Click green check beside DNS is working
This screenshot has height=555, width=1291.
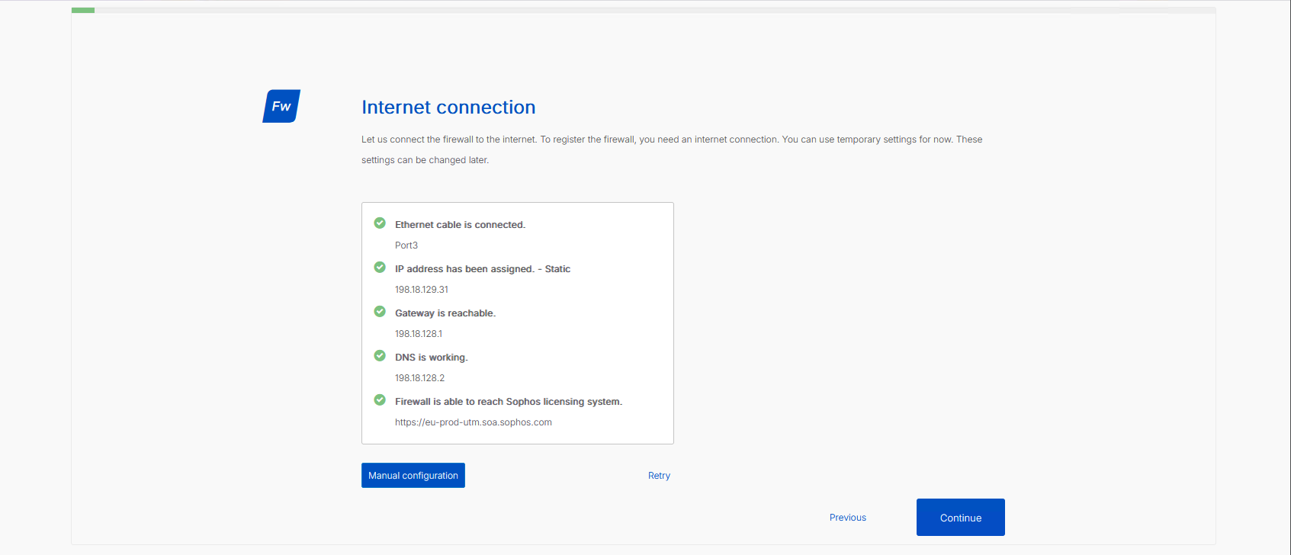(x=380, y=356)
